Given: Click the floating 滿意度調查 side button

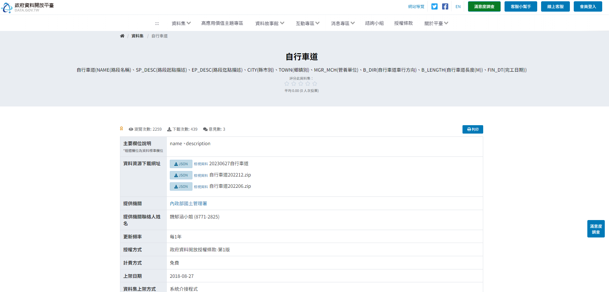Looking at the screenshot, I should tap(596, 229).
